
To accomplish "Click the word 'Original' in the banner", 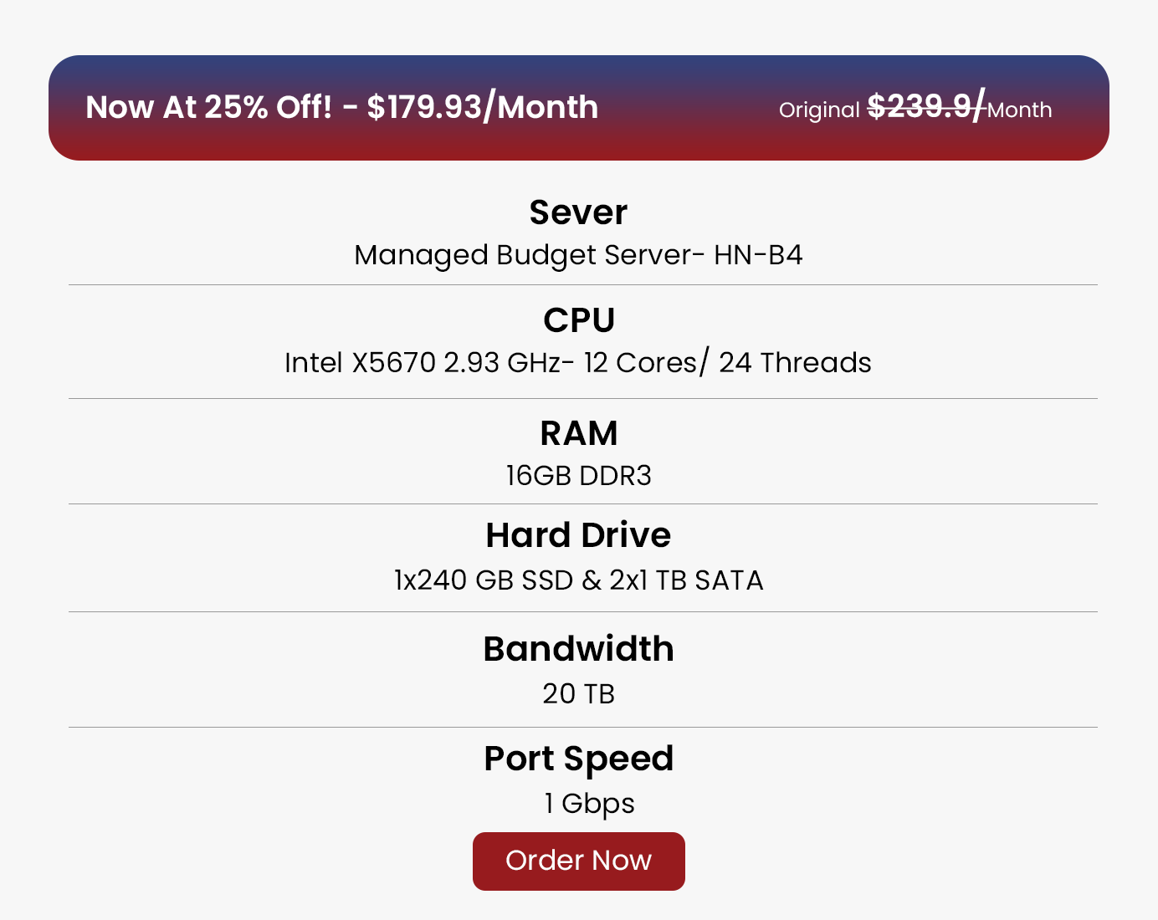I will click(819, 110).
